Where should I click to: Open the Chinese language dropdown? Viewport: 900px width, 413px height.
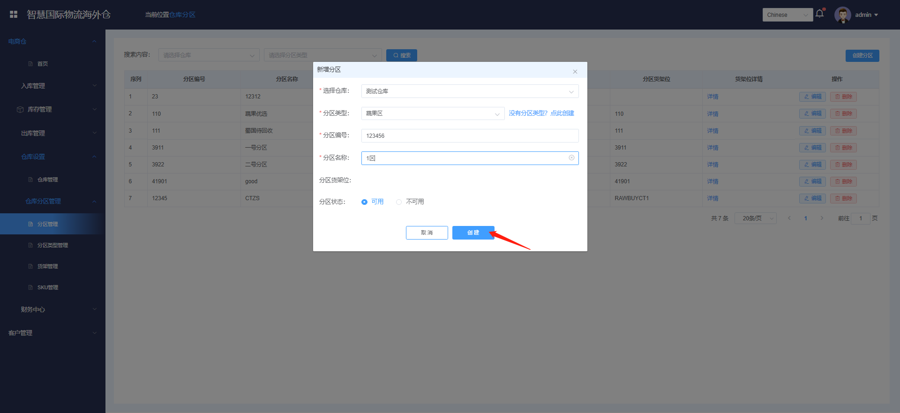point(787,15)
